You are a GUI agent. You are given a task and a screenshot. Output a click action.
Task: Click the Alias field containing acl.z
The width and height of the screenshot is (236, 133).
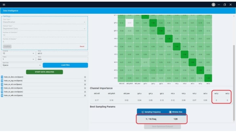pyautogui.click(x=62, y=53)
